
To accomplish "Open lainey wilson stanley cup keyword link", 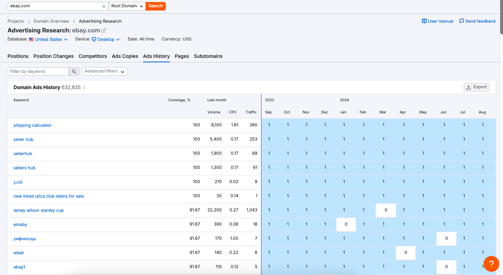I will point(39,210).
